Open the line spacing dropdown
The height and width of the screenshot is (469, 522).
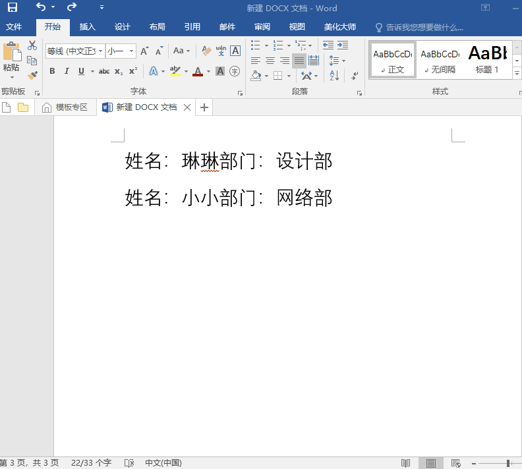tap(336, 61)
